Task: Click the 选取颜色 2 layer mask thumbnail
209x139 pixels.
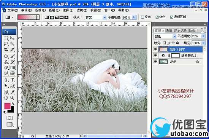Action: tap(175, 56)
